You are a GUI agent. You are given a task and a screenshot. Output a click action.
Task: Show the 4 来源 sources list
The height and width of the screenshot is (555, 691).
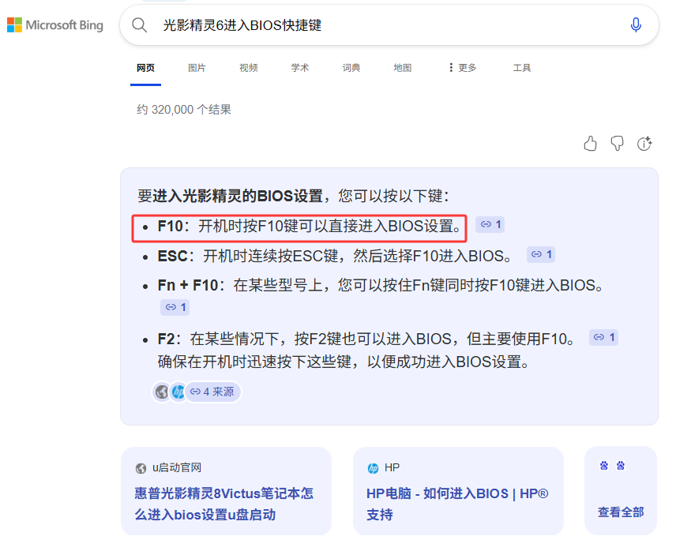click(212, 392)
